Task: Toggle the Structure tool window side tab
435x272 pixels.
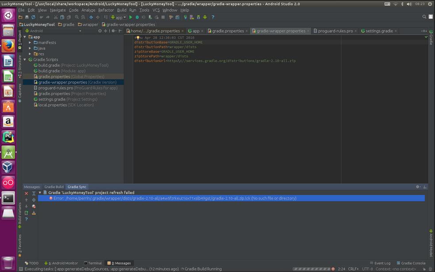Action: (x=20, y=66)
